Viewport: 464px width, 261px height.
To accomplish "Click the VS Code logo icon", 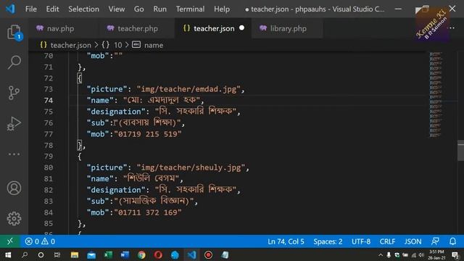I will [10, 9].
